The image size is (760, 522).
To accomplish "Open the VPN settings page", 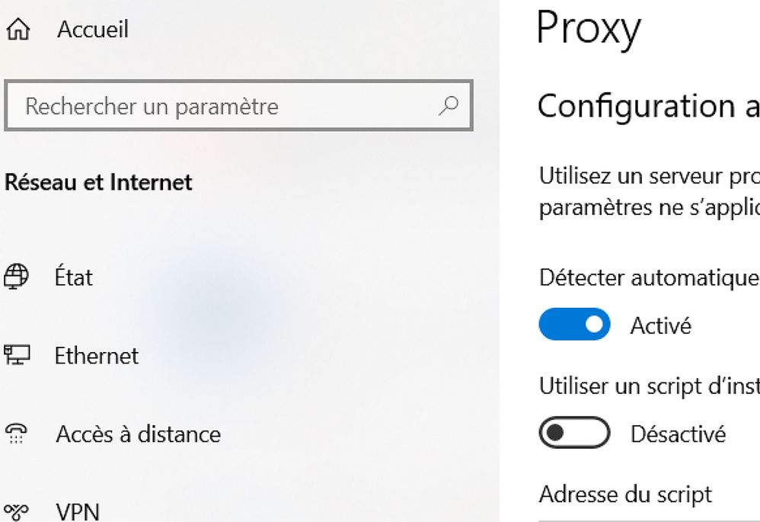I will (78, 511).
